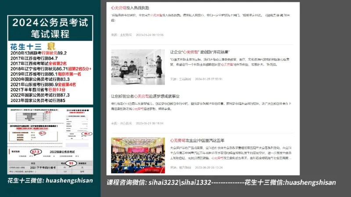Image resolution: width=351 pixels, height=197 pixels.
Task: Click line 2018年辽宁省考行测状元86.71
Action: [x=51, y=69]
